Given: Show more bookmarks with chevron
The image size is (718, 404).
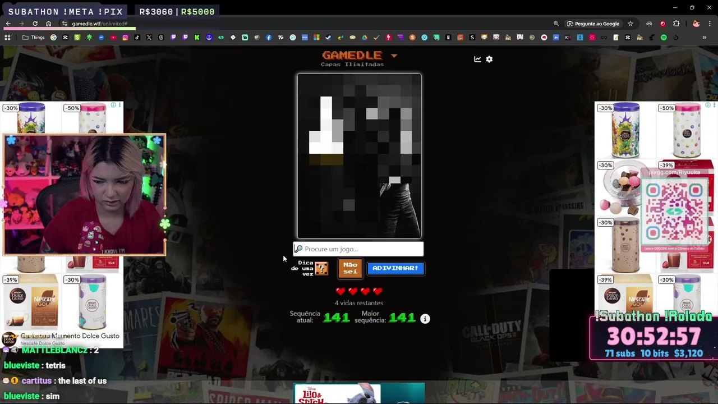Looking at the screenshot, I should (x=704, y=38).
